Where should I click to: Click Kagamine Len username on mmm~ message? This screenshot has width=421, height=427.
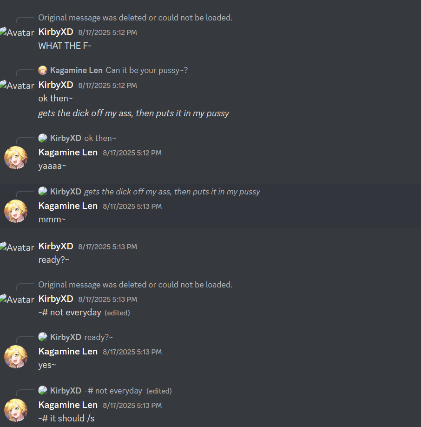point(68,206)
